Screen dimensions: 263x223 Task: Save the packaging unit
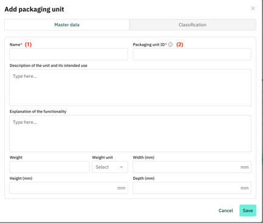tap(248, 210)
